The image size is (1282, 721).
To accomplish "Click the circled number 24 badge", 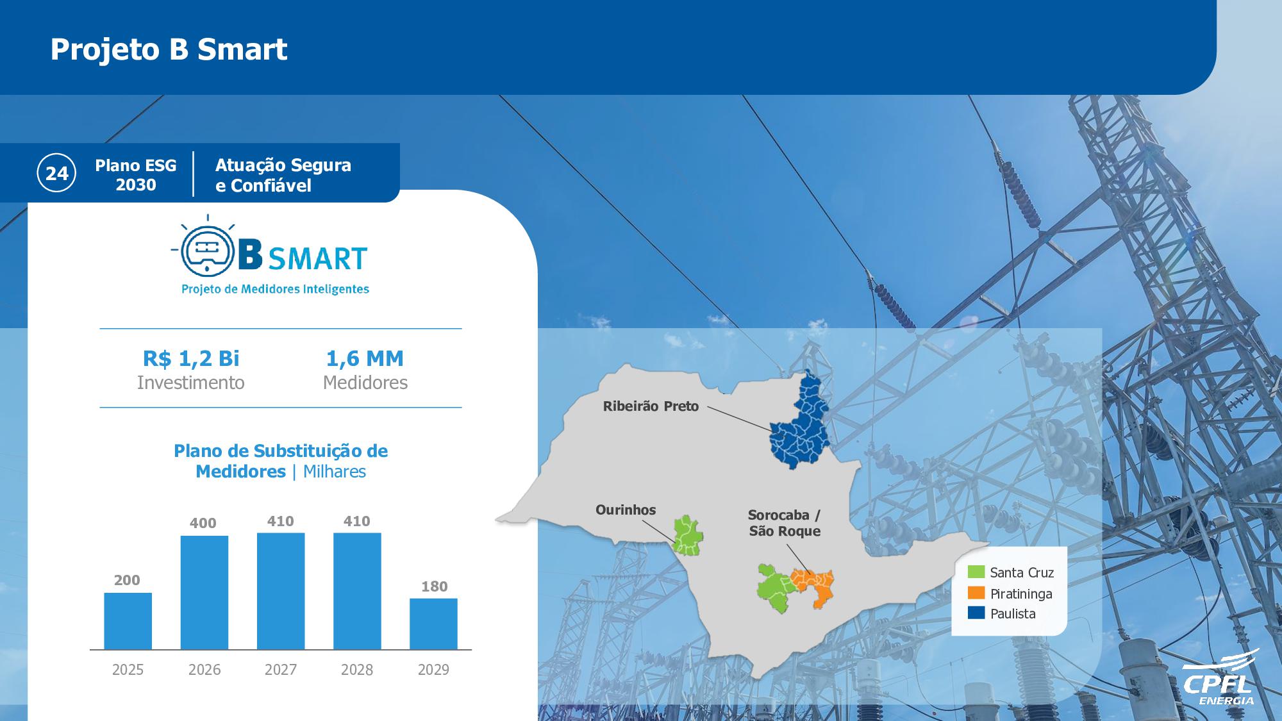I will (56, 173).
